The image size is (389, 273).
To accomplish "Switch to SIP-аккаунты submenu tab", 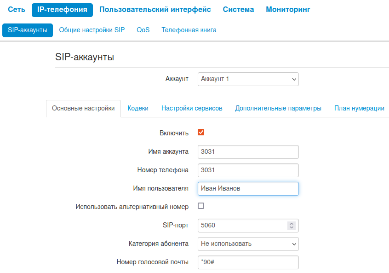I will [28, 30].
